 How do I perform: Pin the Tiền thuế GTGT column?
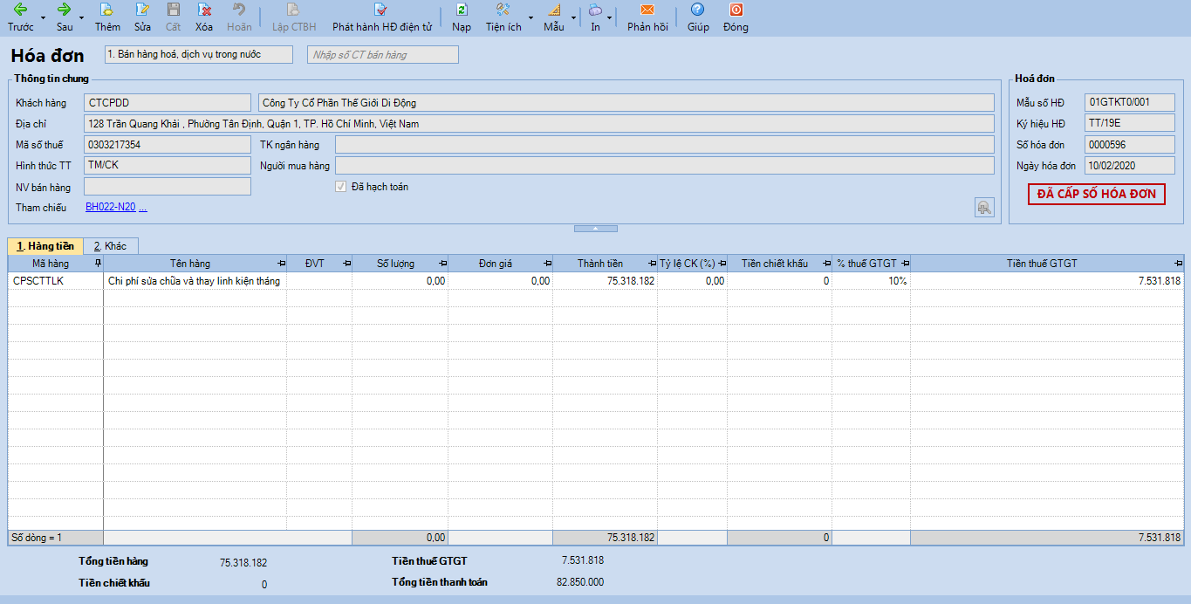point(1177,264)
